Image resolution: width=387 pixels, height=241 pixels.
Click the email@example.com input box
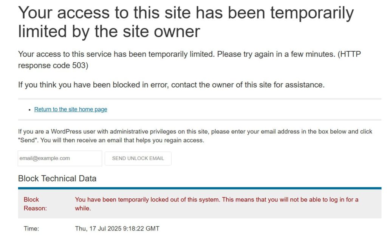60,158
